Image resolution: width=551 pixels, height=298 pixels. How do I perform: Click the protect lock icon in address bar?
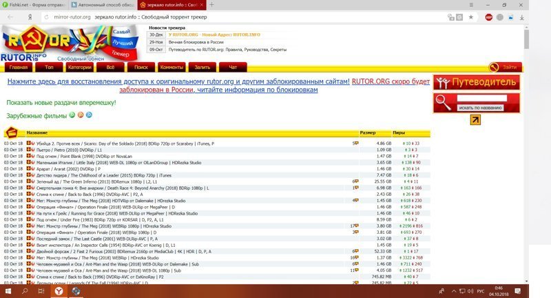point(451,17)
